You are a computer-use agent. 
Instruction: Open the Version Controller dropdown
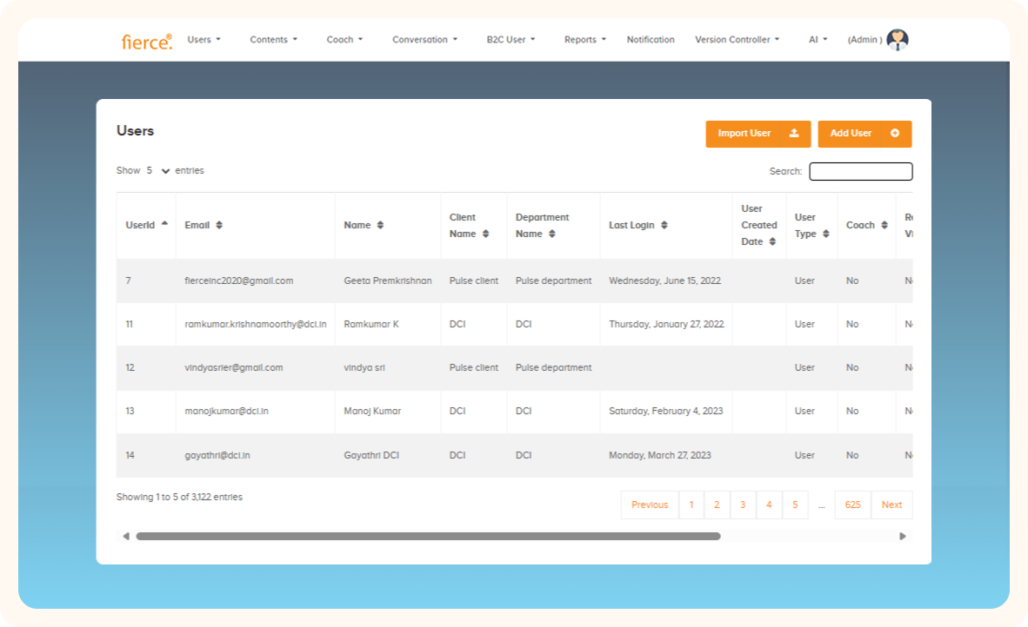click(736, 39)
